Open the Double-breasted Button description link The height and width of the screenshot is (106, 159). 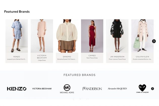pyautogui.click(x=142, y=59)
